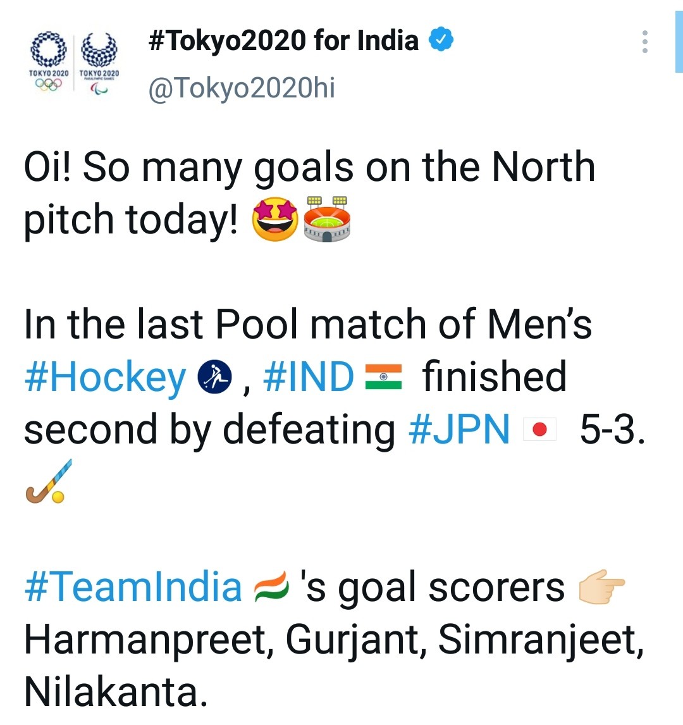The image size is (683, 725).
Task: Click the blue hockey player pictogram
Action: point(216,378)
